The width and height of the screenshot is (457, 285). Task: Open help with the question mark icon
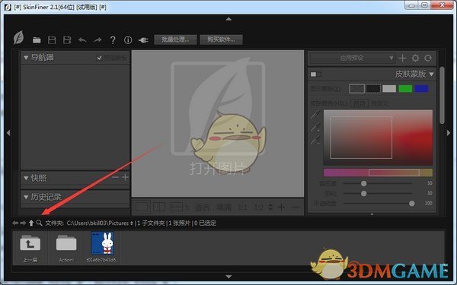click(113, 40)
